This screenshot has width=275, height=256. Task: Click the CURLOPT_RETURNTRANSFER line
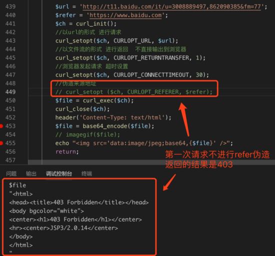(x=130, y=58)
